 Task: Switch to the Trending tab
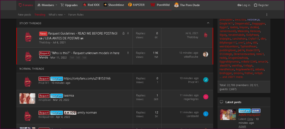(40, 15)
